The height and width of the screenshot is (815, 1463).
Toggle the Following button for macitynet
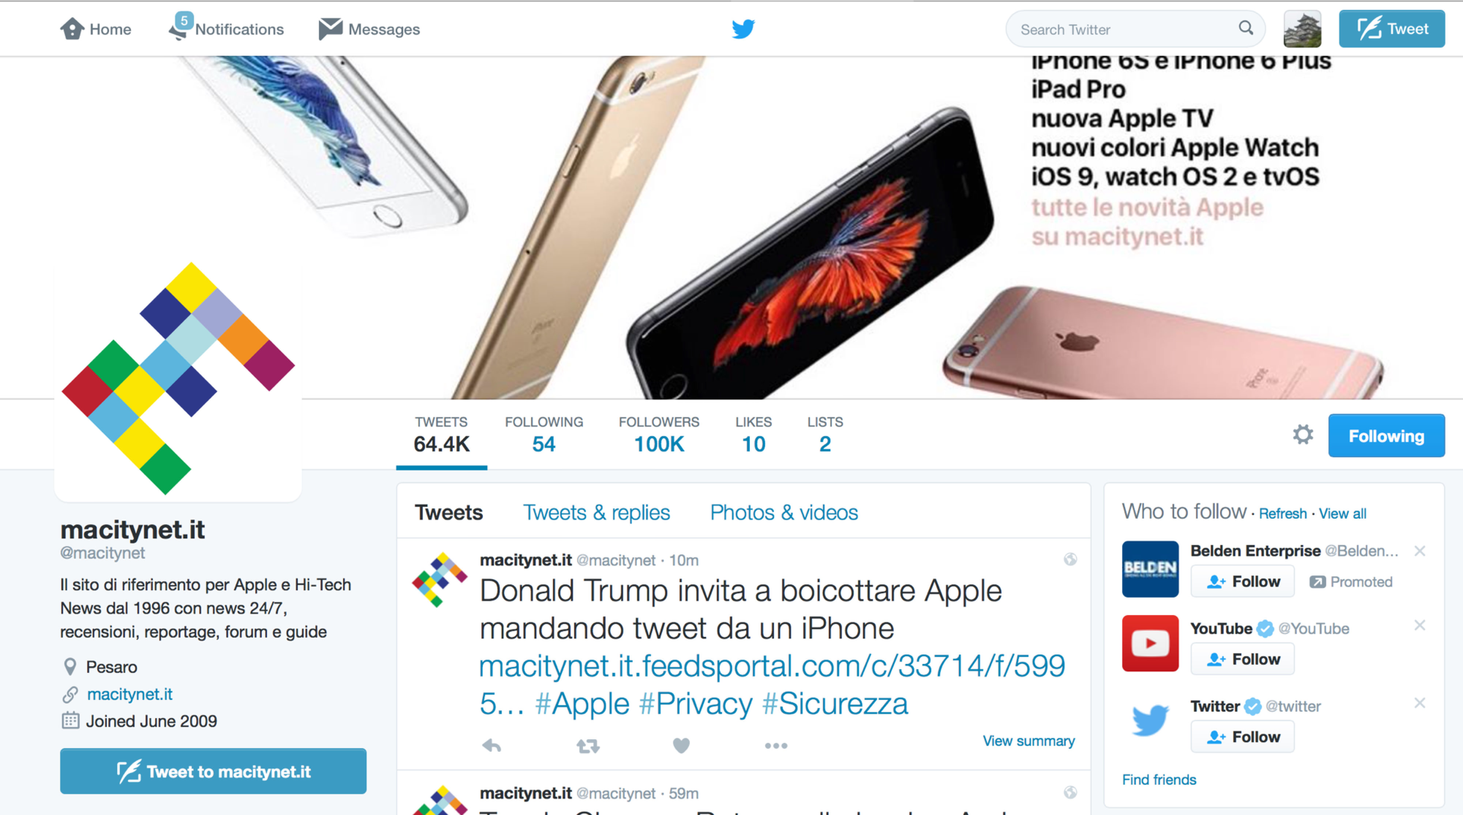point(1386,436)
